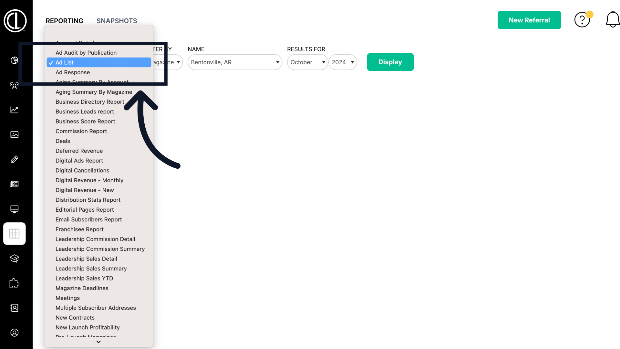Click the line graph analytics sidebar icon
The width and height of the screenshot is (620, 349).
[14, 110]
